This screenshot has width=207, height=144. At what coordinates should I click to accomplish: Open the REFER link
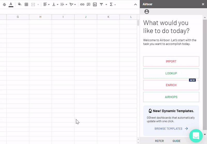[x=159, y=141]
